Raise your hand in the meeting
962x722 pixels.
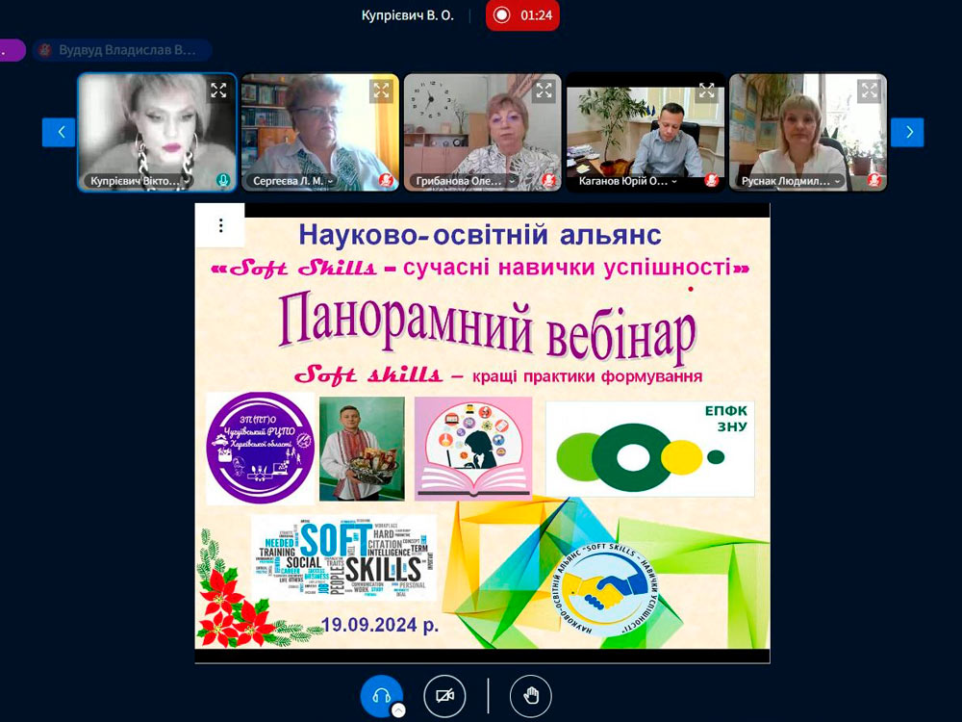tap(531, 696)
